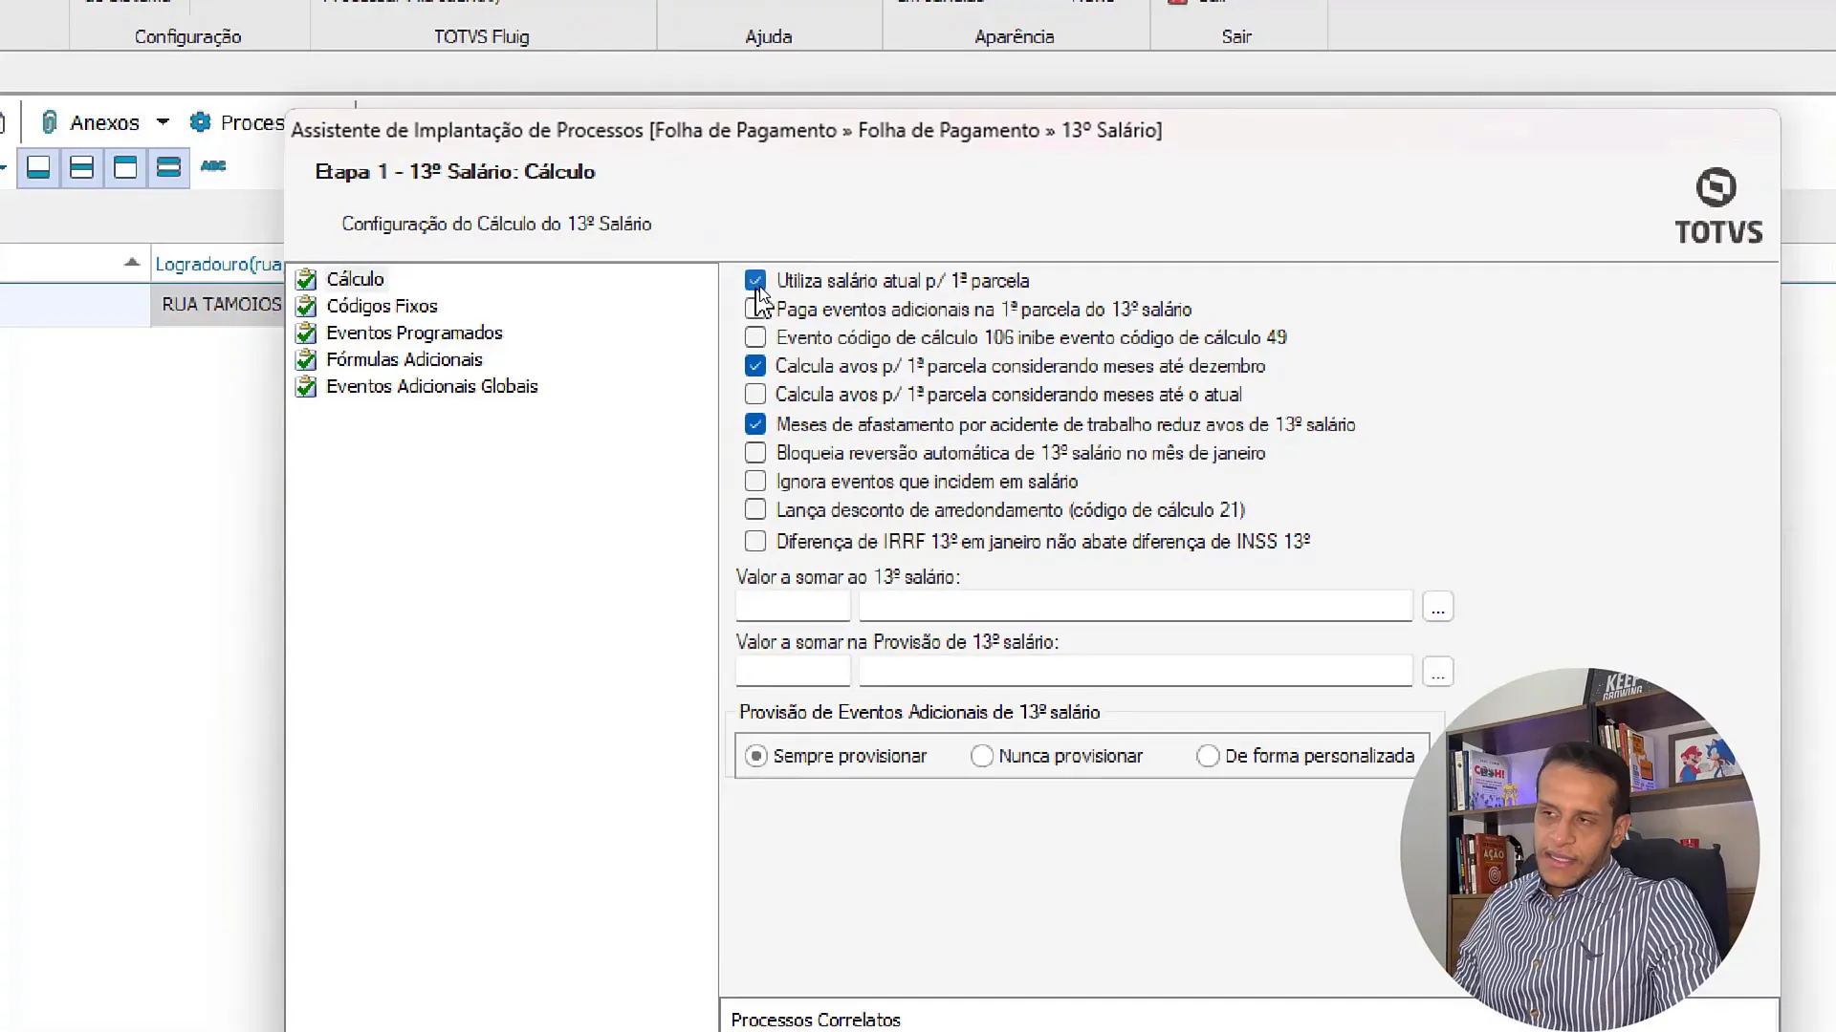Toggle the top-bar panel layout icon
Viewport: 1836px width, 1032px height.
pos(125,168)
